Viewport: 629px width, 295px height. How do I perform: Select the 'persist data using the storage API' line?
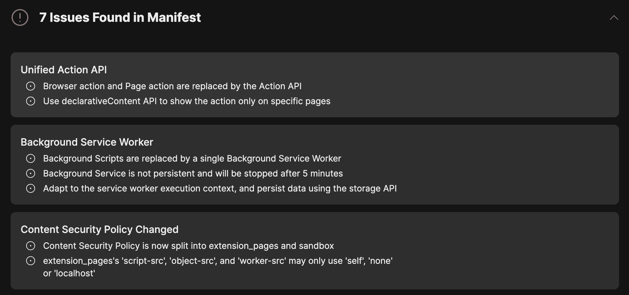point(220,188)
